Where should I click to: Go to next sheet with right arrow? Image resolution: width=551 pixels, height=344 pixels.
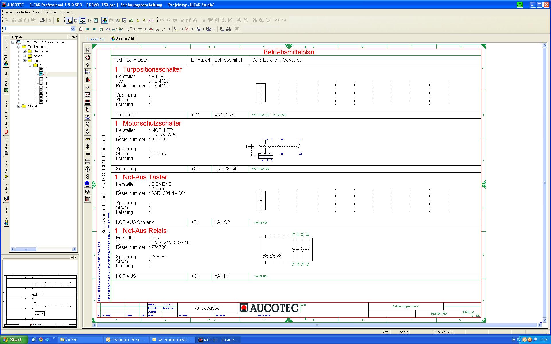94,29
